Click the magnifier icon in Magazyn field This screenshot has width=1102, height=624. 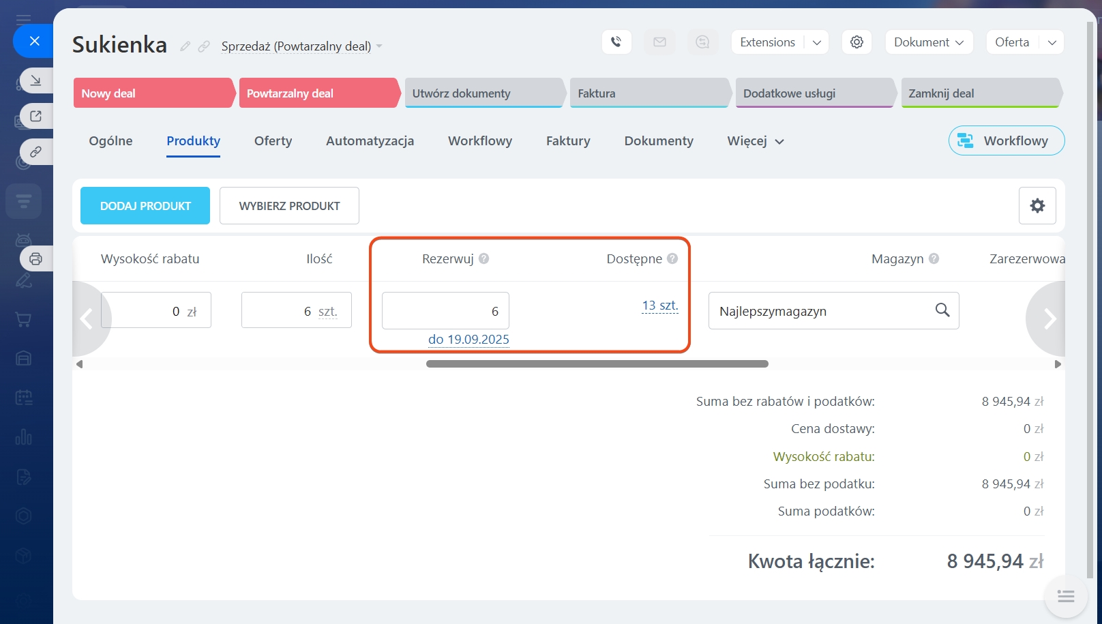point(942,310)
